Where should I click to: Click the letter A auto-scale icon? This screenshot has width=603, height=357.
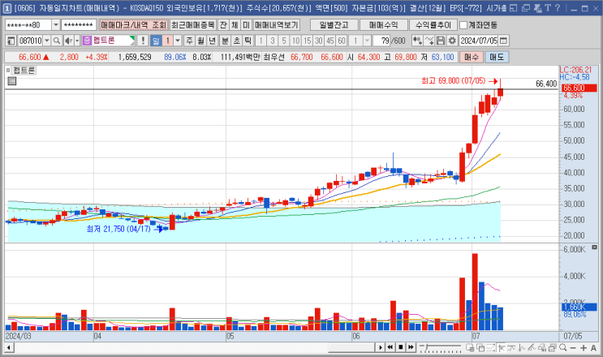coord(593,347)
